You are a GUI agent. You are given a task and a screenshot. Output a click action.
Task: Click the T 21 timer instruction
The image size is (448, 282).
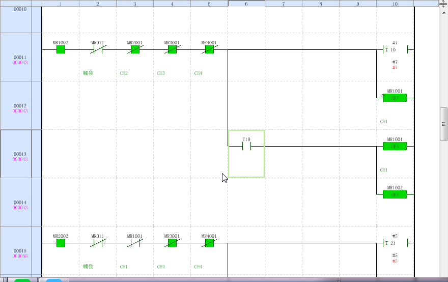tap(395, 243)
